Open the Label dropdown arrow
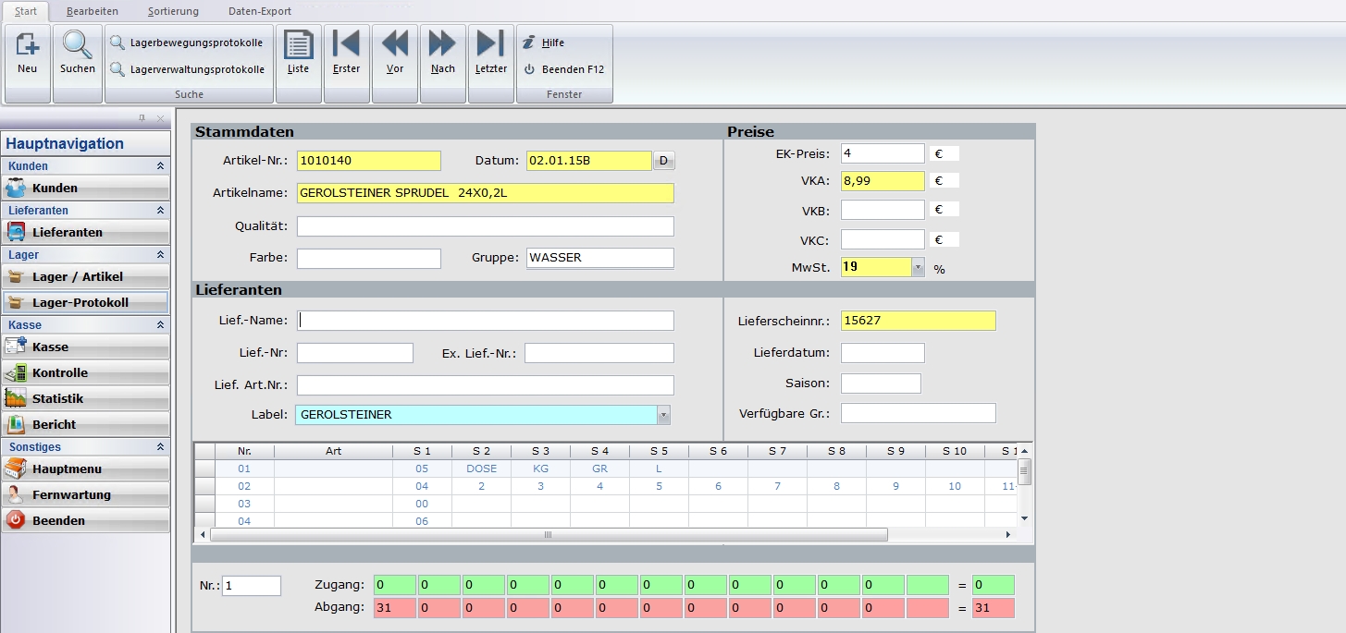Viewport: 1346px width, 633px height. tap(663, 415)
